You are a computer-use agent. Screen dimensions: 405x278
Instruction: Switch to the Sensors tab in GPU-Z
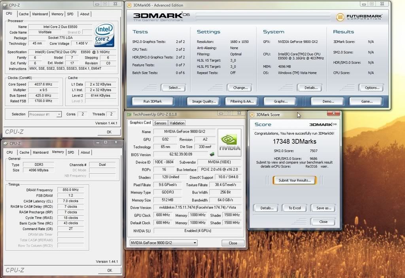coord(160,123)
